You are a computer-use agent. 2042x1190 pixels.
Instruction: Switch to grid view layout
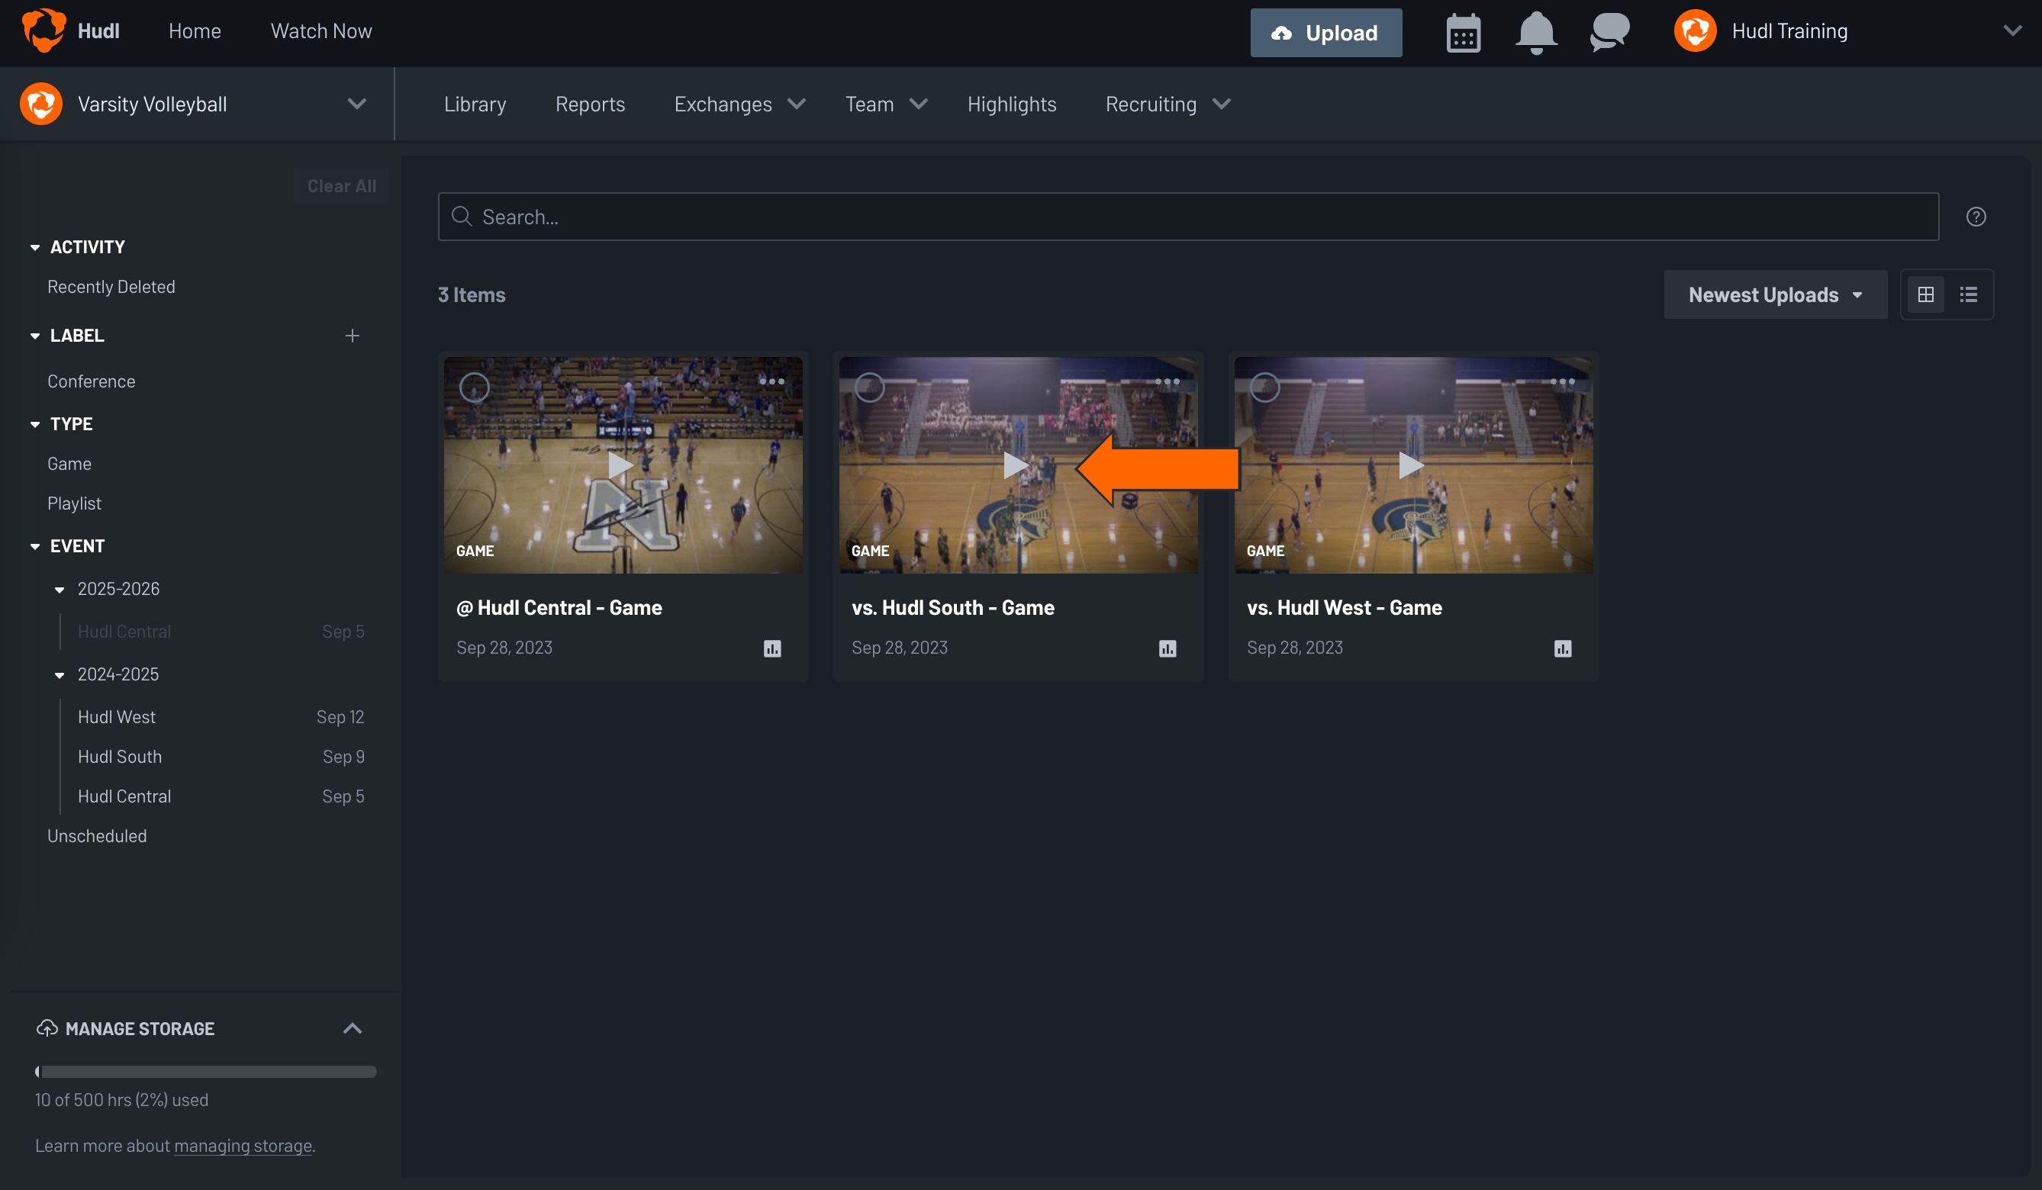click(x=1926, y=294)
